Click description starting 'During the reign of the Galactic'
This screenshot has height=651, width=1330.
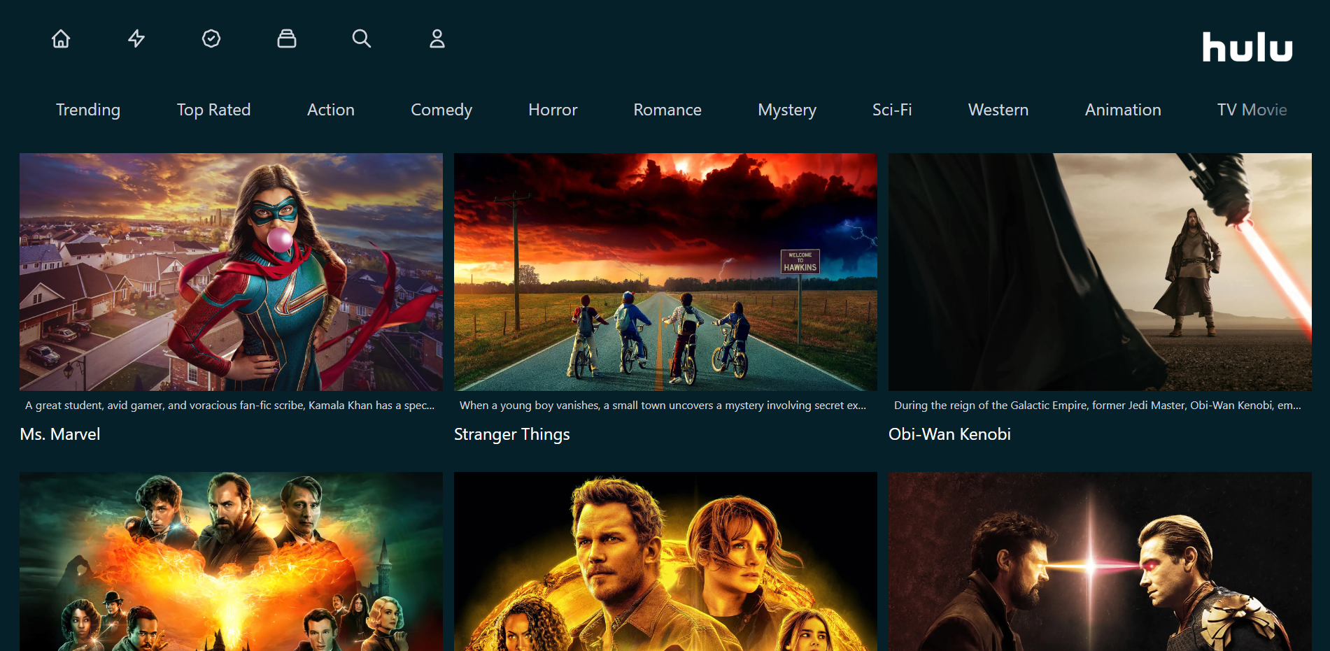click(x=1098, y=406)
